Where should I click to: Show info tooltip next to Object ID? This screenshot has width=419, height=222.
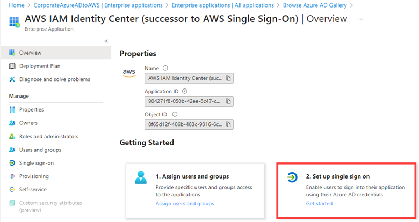(x=175, y=114)
